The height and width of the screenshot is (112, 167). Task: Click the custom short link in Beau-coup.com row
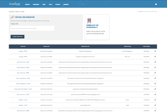coord(46,94)
